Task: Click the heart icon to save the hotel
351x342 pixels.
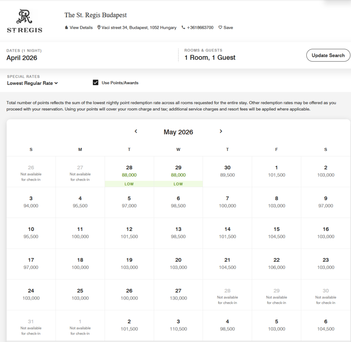Action: pos(220,27)
